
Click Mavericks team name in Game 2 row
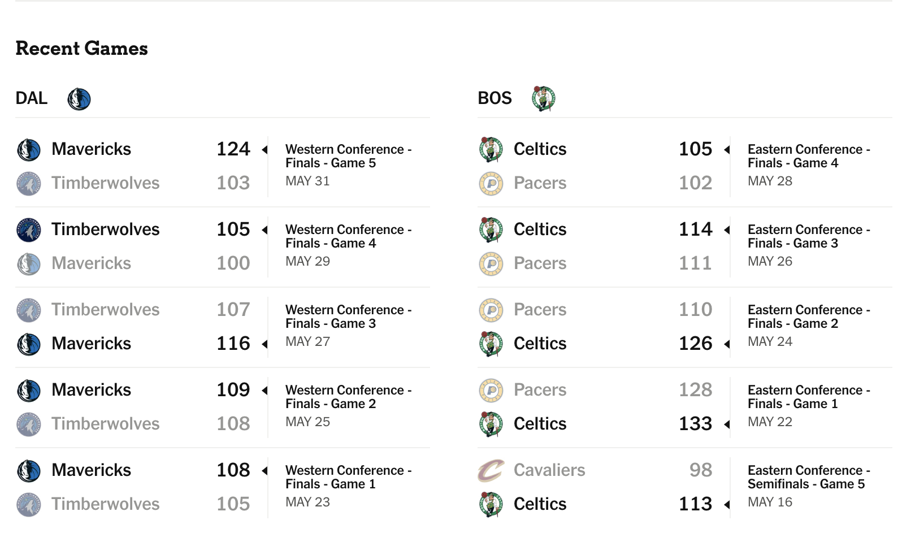[91, 390]
